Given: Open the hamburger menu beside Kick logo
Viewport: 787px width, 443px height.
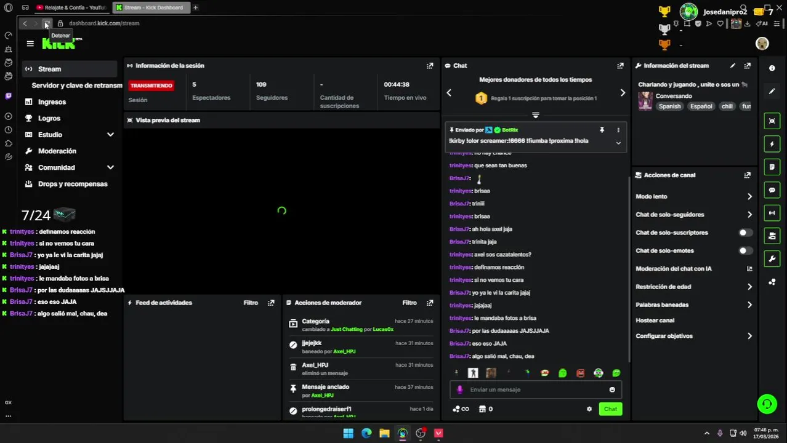Looking at the screenshot, I should 30,44.
